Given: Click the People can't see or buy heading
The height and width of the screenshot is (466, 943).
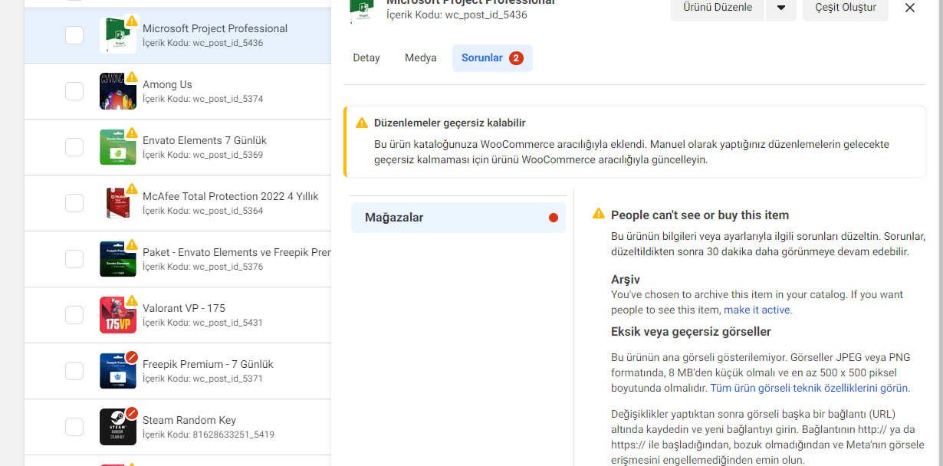Looking at the screenshot, I should pos(700,215).
